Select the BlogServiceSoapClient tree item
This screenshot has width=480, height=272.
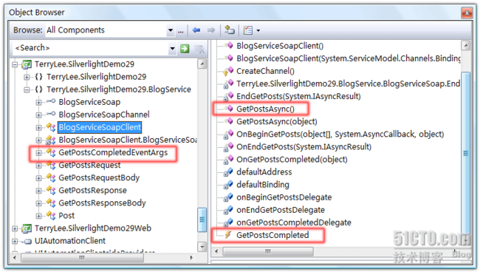click(100, 127)
